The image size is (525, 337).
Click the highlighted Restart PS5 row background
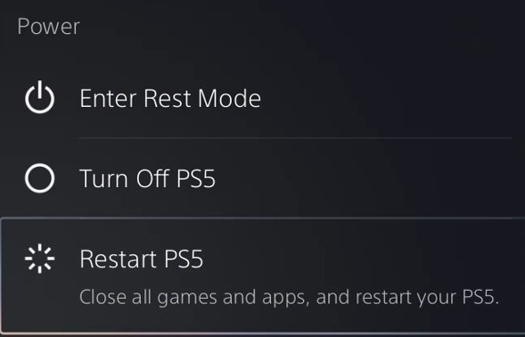click(x=262, y=275)
